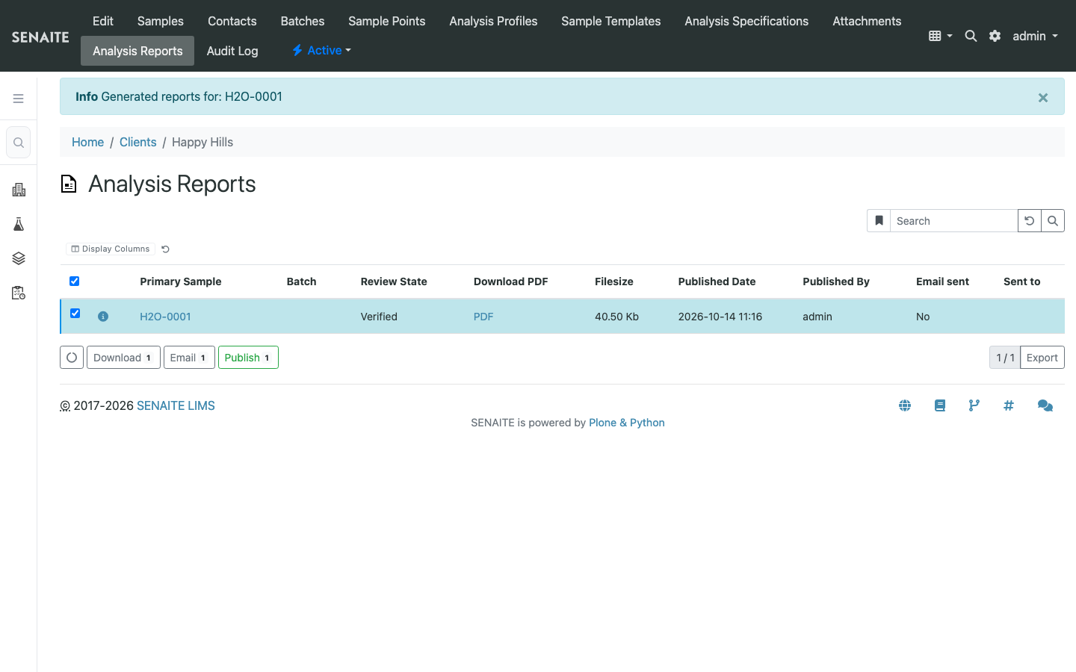Dismiss the Generated reports info message

pos(1043,98)
